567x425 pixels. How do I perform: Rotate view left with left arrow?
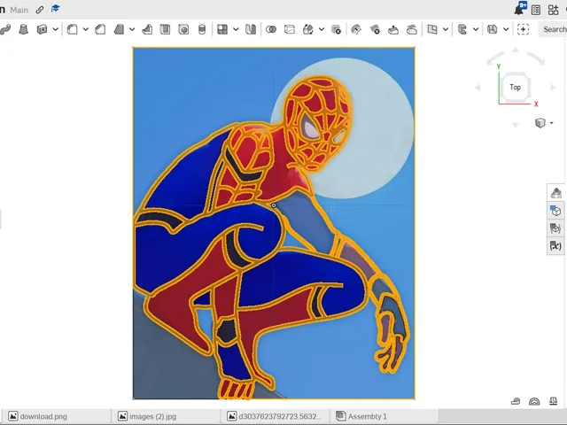pos(478,88)
